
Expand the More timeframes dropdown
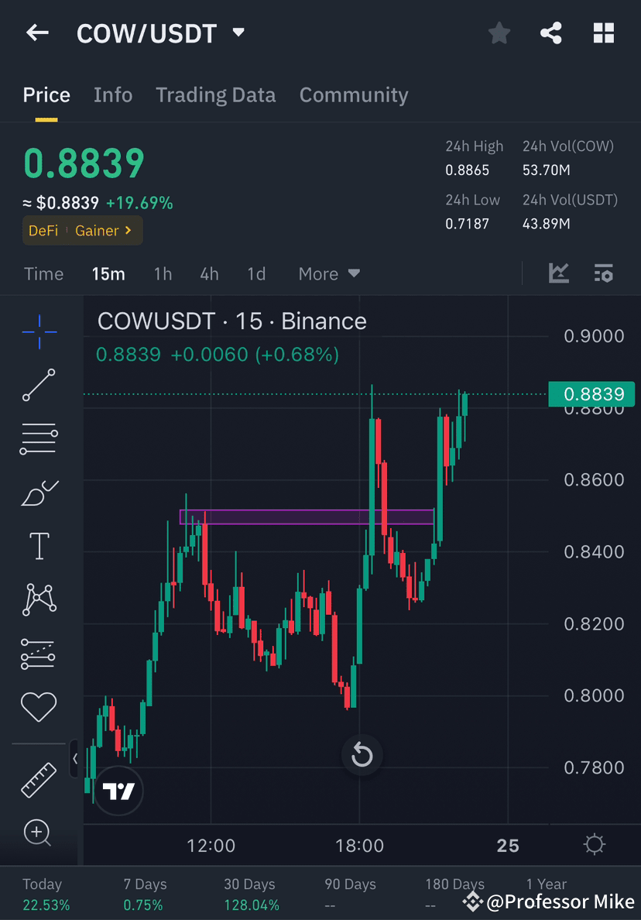[x=327, y=273]
